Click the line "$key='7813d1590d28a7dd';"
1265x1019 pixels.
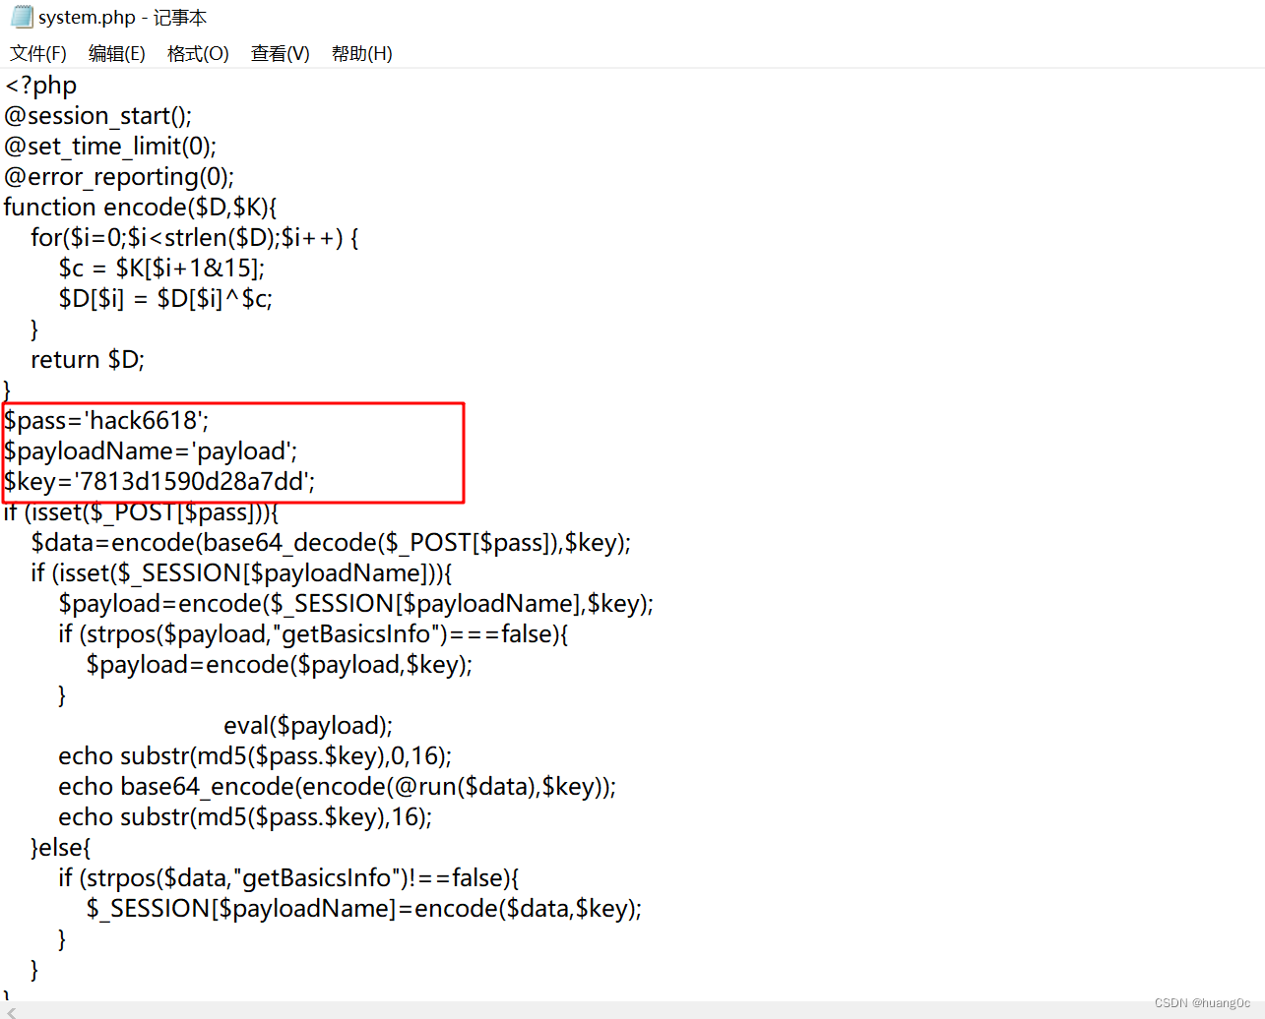[159, 482]
